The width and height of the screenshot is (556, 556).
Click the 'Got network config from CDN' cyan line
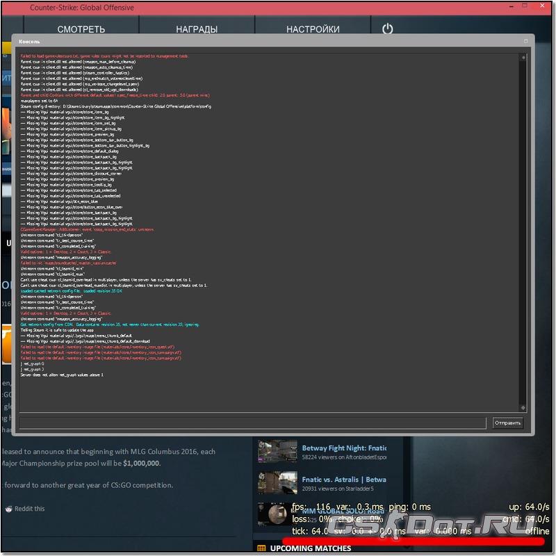click(110, 325)
